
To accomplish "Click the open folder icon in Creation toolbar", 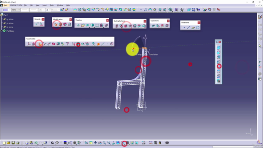I will point(83,25).
